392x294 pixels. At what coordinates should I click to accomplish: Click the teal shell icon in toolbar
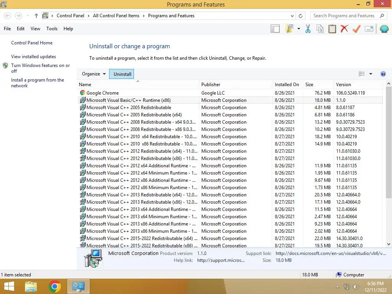pos(384,29)
